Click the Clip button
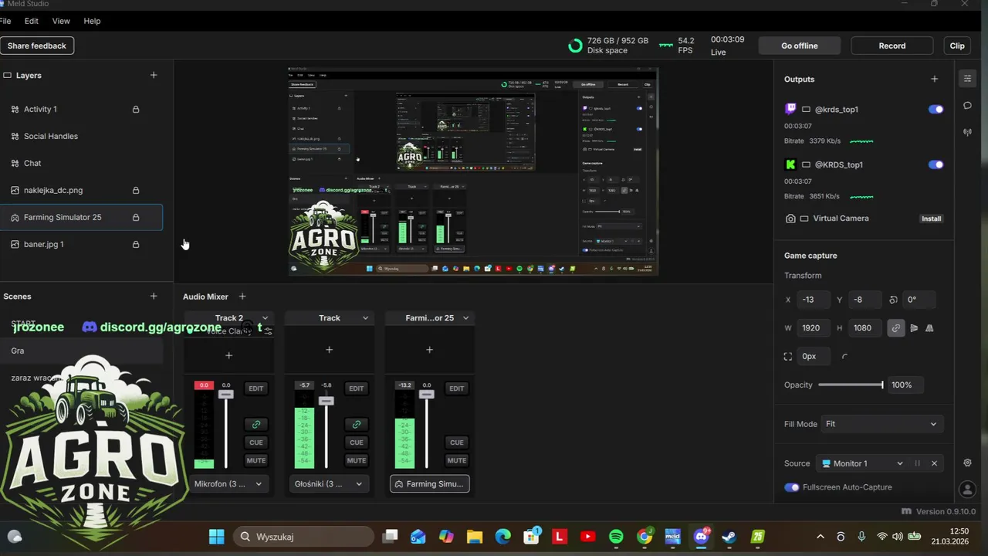988x556 pixels. click(x=957, y=46)
